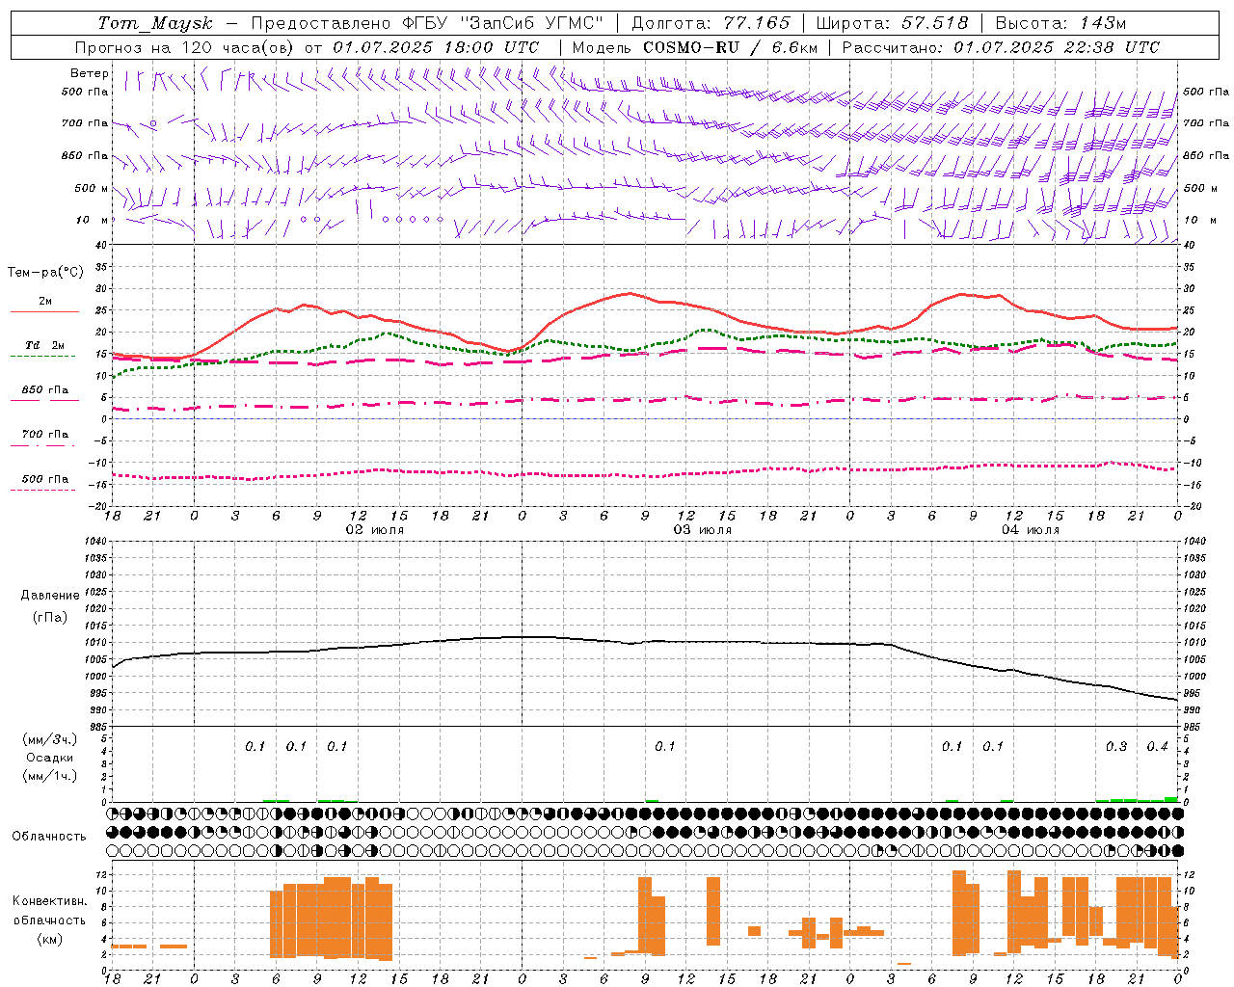Click the 850 гПа temperature legend line sample
Image resolution: width=1234 pixels, height=987 pixels.
pos(44,401)
